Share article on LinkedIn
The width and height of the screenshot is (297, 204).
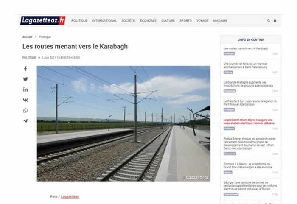(25, 89)
